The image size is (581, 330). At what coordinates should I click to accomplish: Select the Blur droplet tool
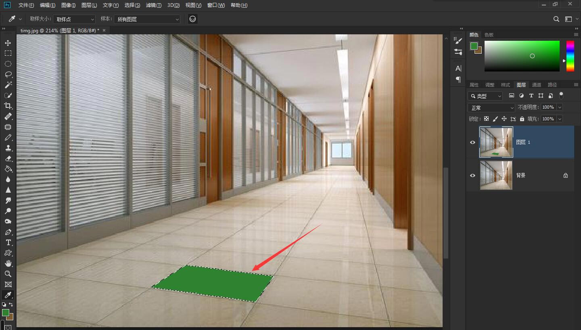8,179
